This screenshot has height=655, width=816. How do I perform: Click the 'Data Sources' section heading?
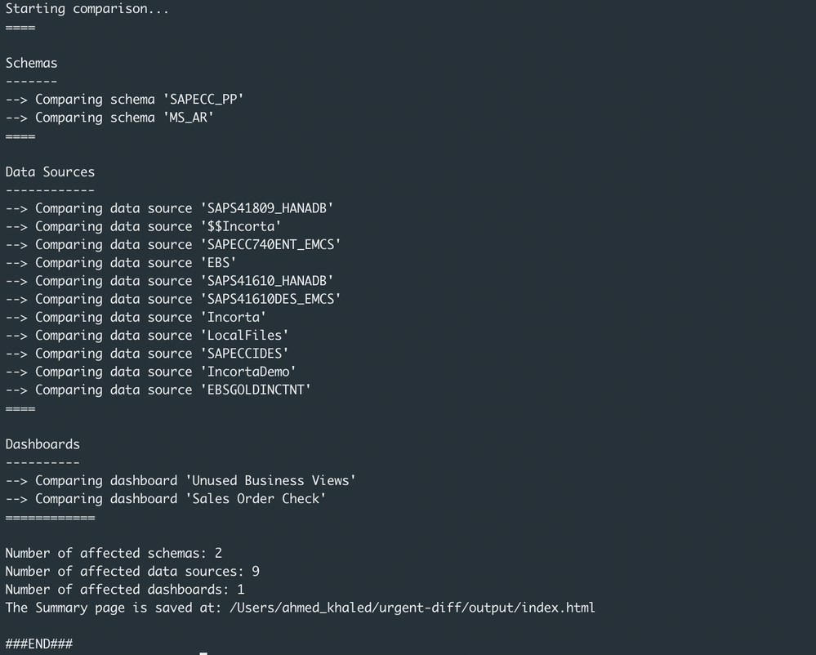[50, 172]
